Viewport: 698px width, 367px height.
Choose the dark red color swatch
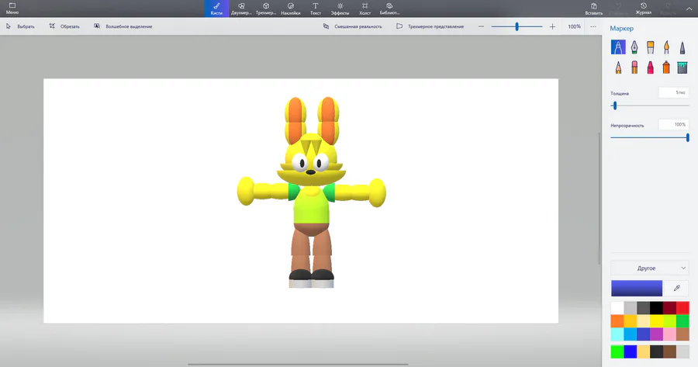pyautogui.click(x=669, y=308)
